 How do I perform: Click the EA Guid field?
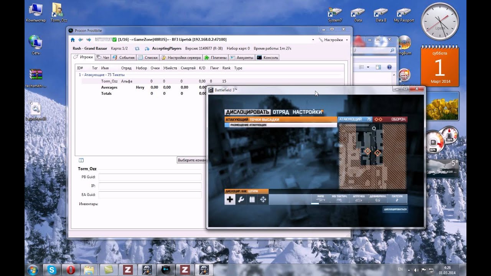pyautogui.click(x=150, y=195)
